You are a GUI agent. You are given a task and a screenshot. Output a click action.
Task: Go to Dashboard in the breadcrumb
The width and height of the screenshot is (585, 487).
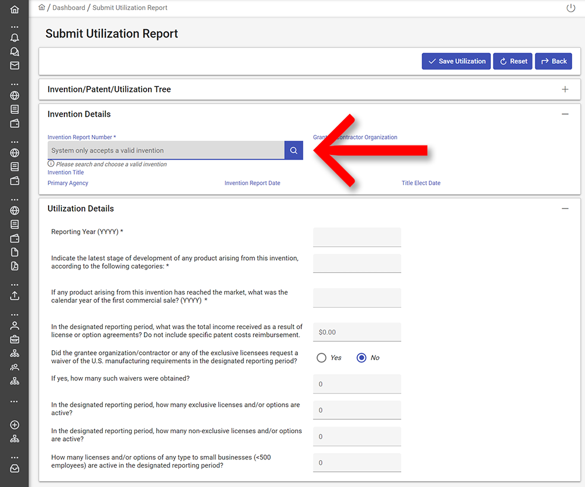[x=68, y=8]
